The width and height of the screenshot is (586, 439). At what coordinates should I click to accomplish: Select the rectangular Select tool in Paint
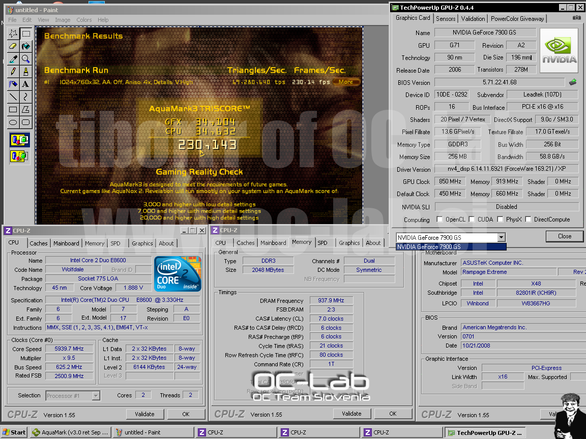tap(26, 34)
